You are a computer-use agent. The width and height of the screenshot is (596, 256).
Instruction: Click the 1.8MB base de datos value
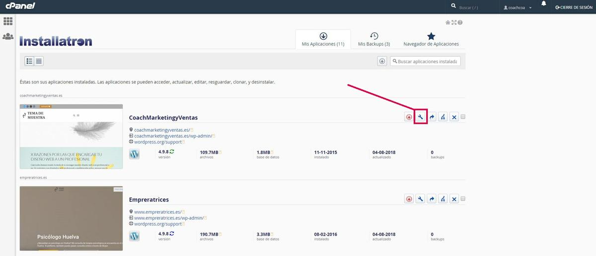(263, 152)
